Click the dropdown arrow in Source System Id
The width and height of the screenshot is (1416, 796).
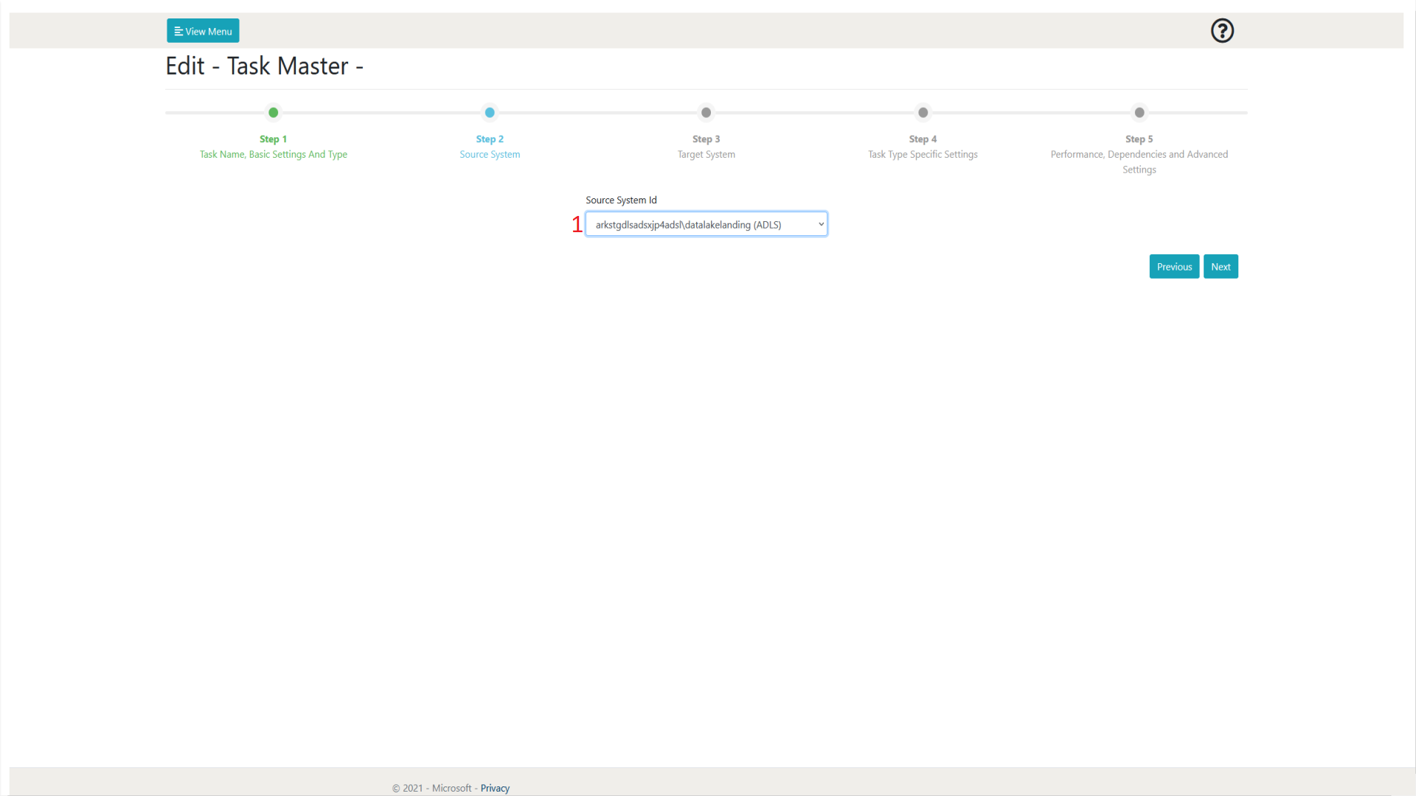(821, 225)
